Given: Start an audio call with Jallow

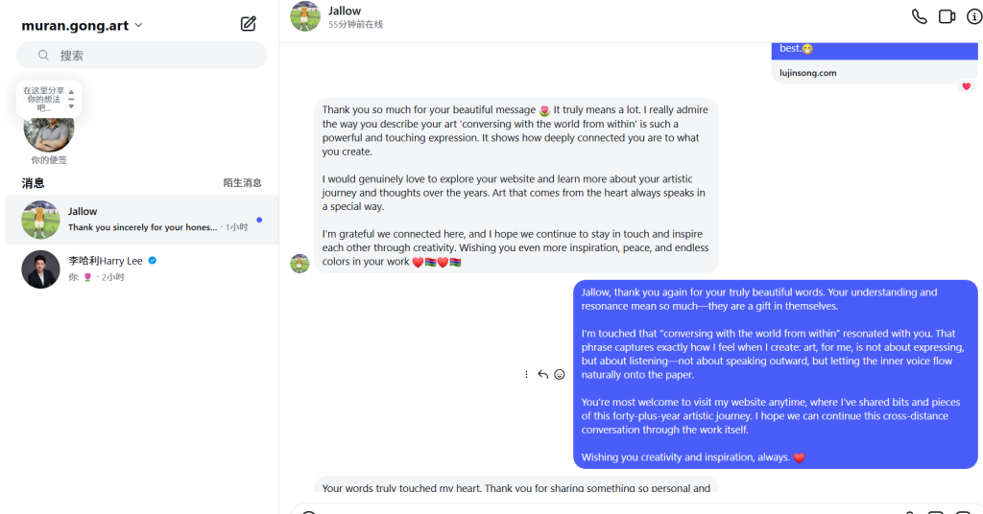Looking at the screenshot, I should tap(919, 16).
